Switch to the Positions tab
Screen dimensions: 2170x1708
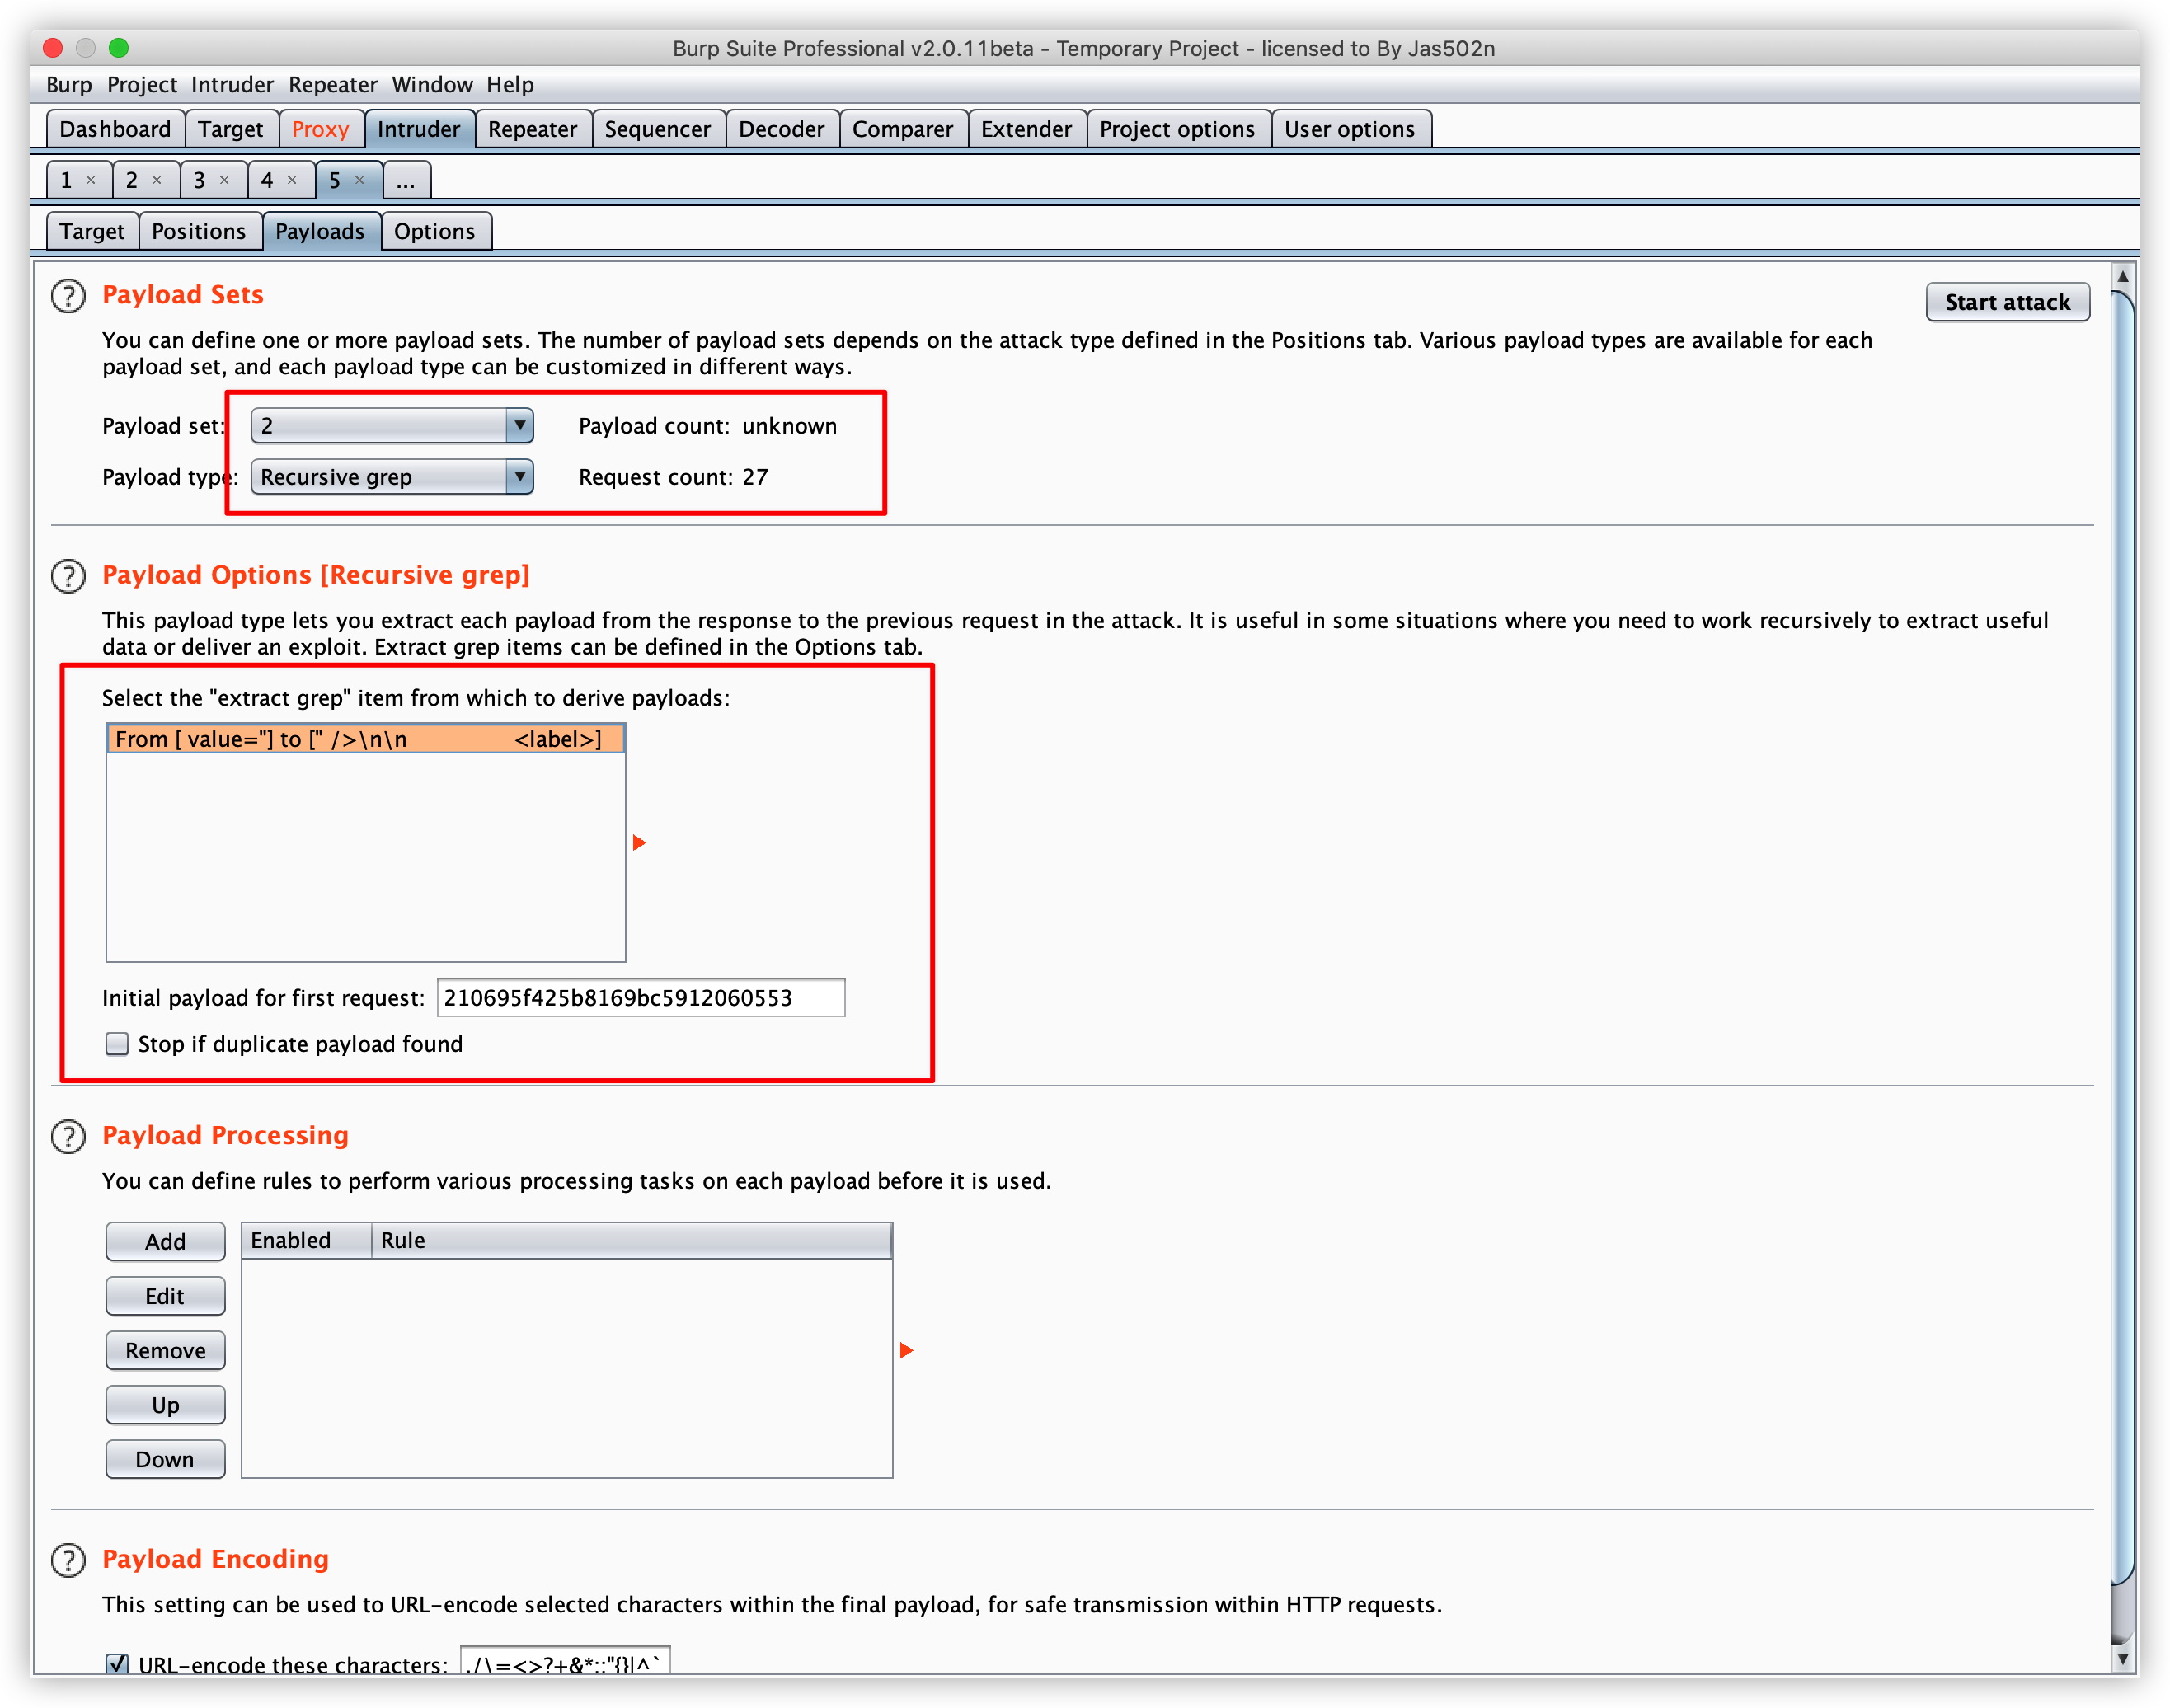point(199,231)
